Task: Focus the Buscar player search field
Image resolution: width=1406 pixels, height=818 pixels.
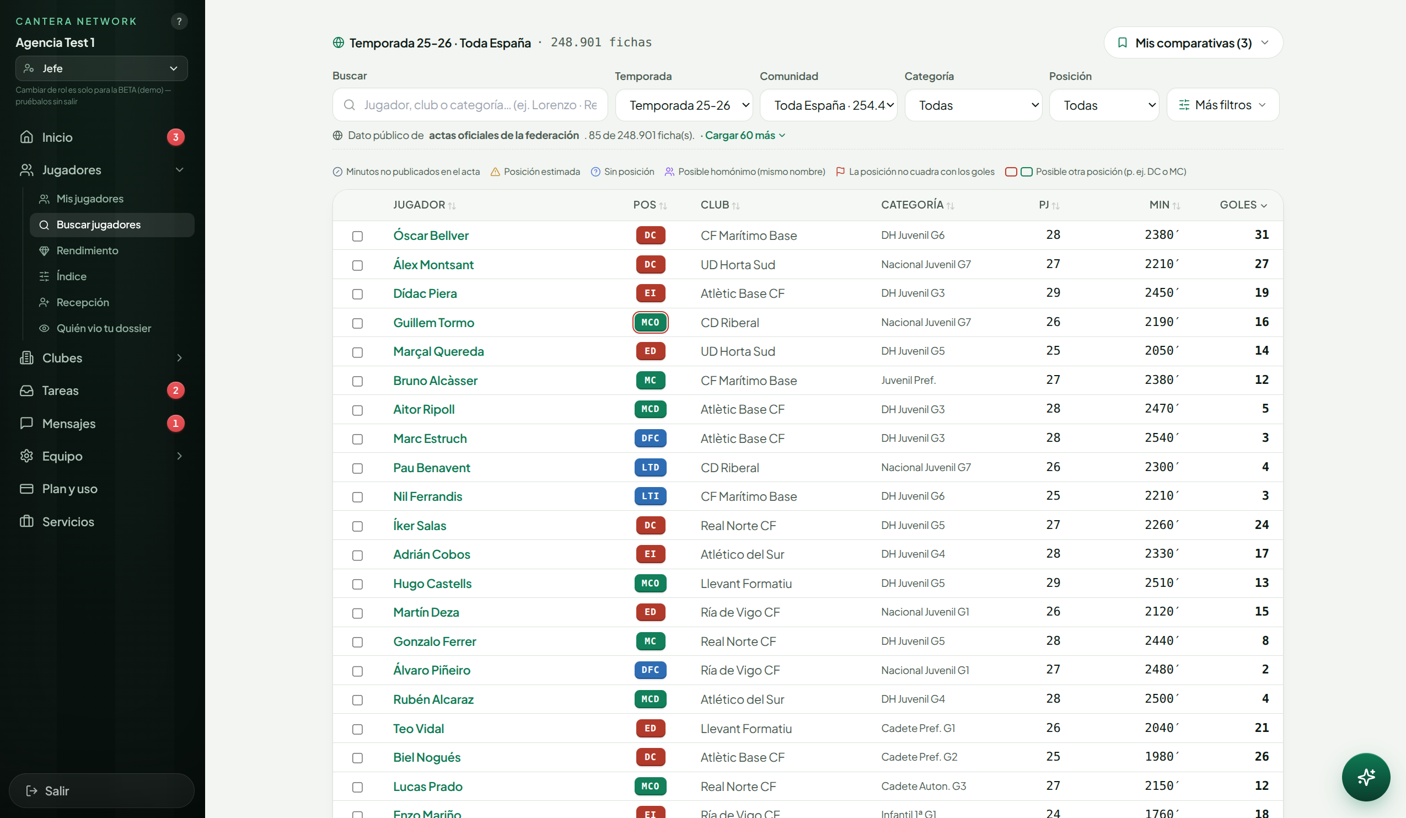Action: pos(470,105)
